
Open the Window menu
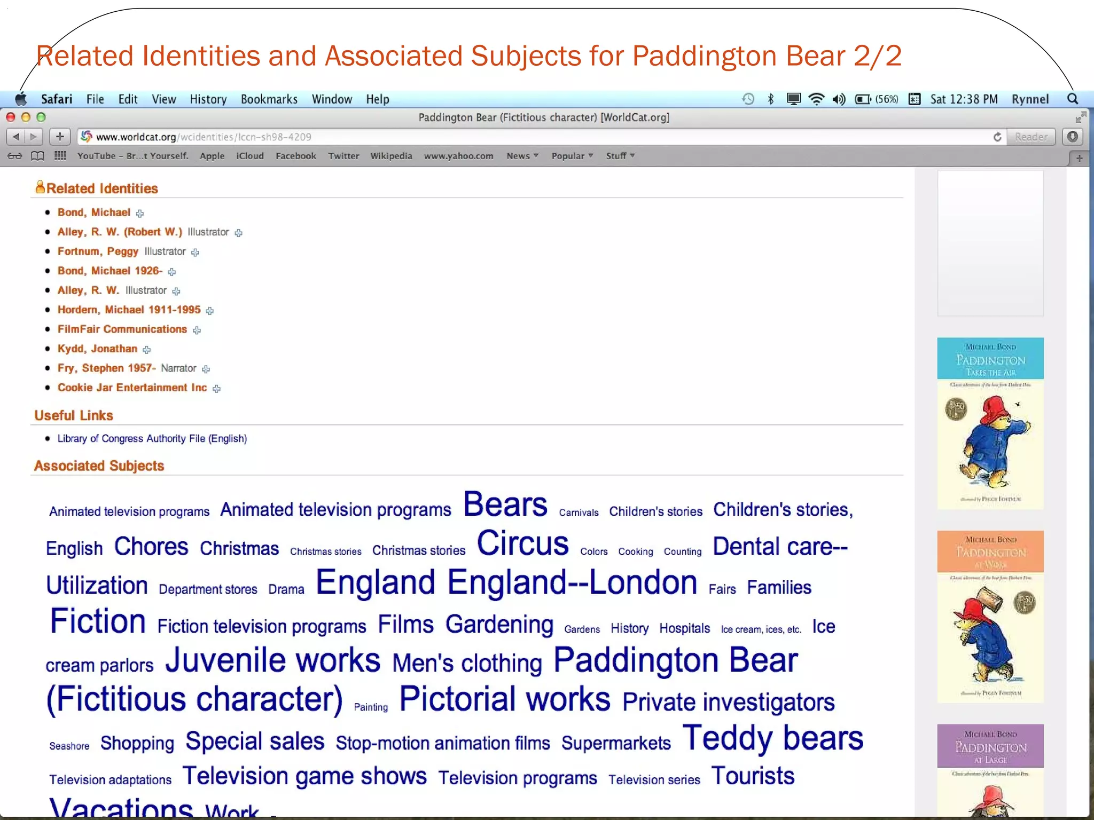[332, 99]
